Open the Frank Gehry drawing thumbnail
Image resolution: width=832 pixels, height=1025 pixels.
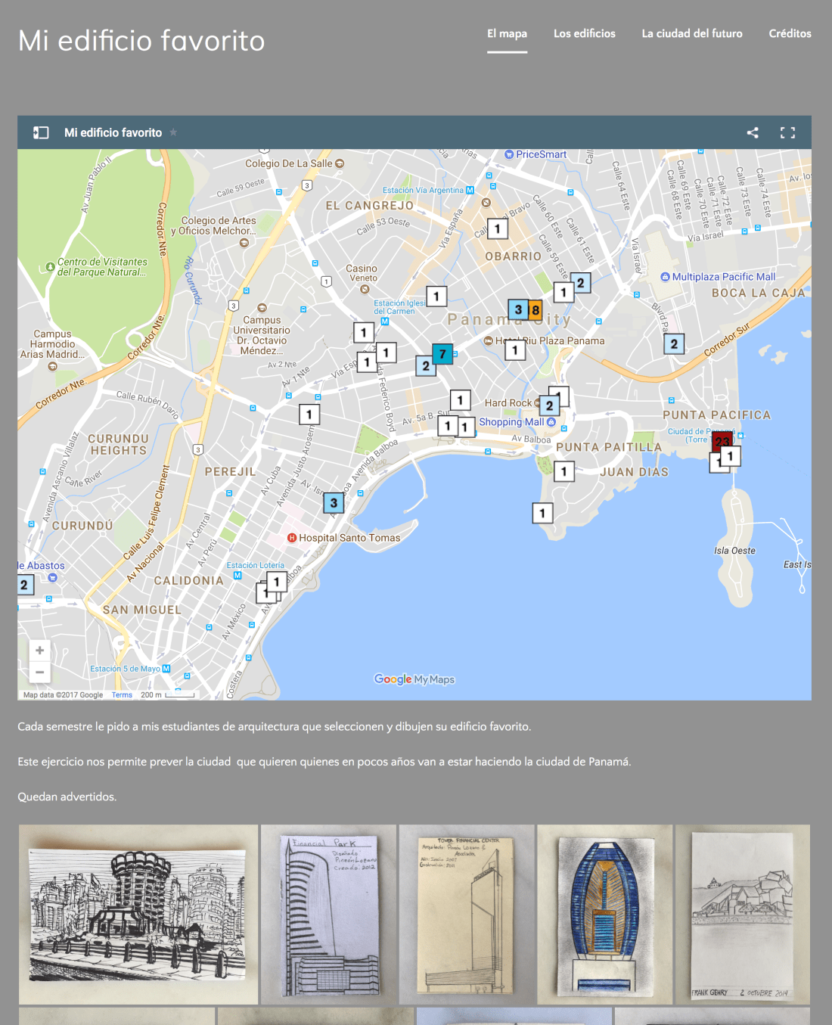742,914
